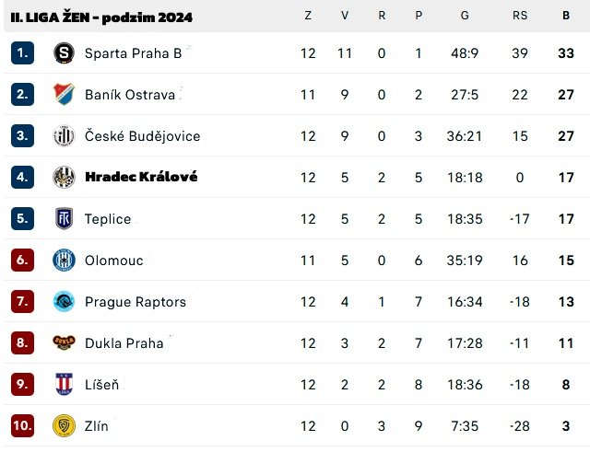The height and width of the screenshot is (452, 590).
Task: Click the České Budějovice club logo
Action: 64,136
